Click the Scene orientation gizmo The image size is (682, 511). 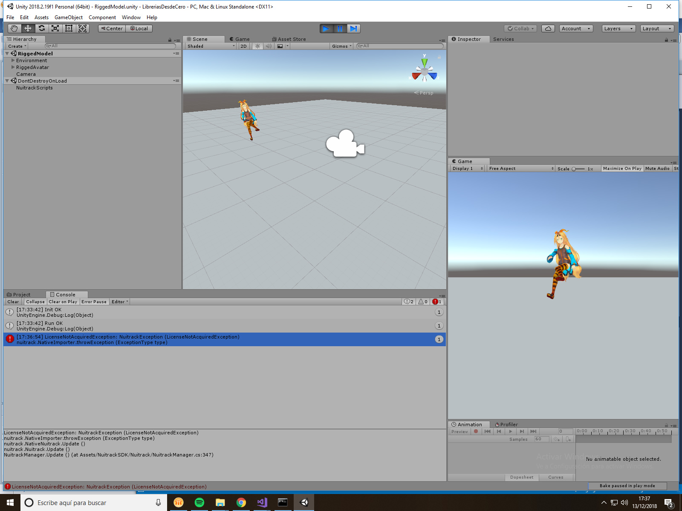pyautogui.click(x=425, y=71)
